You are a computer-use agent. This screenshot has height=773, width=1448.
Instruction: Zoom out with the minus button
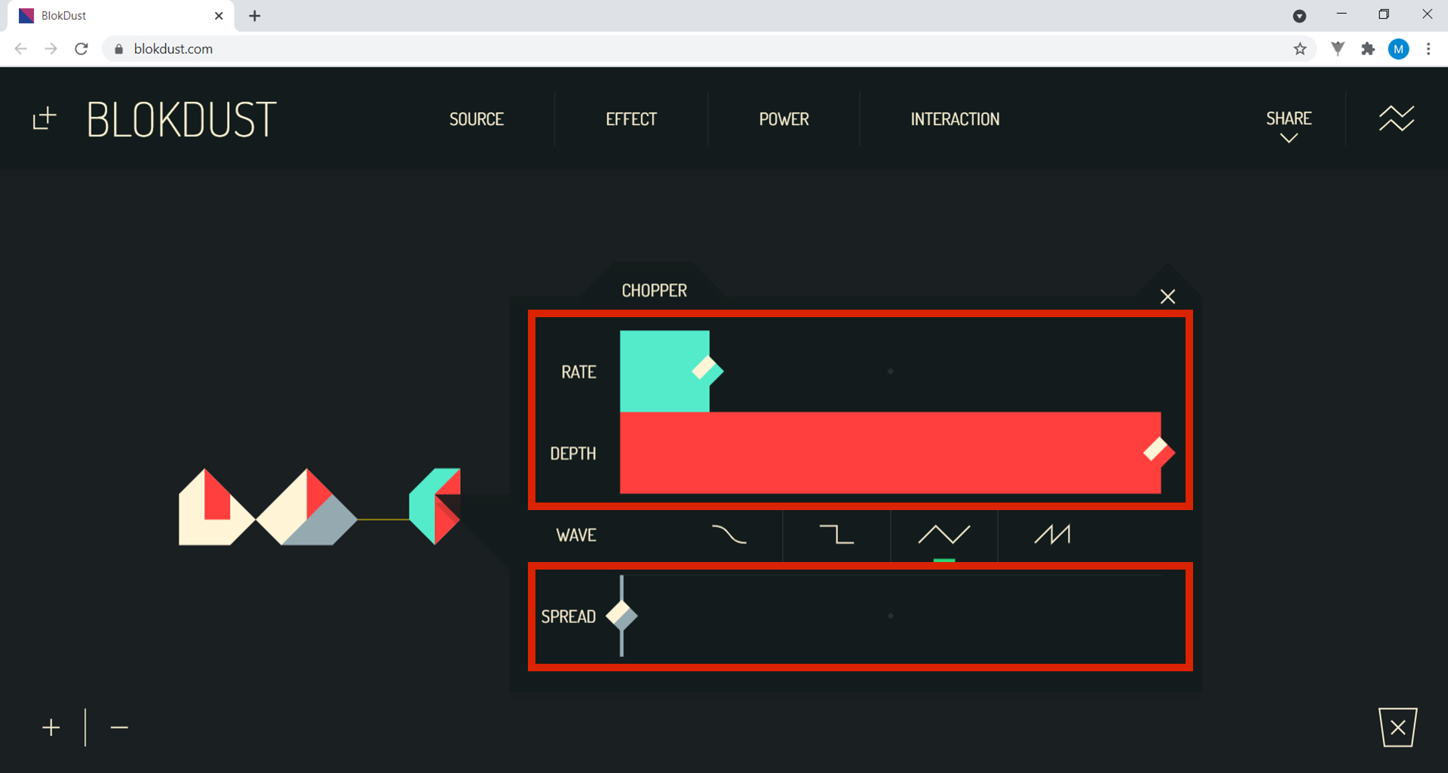119,728
